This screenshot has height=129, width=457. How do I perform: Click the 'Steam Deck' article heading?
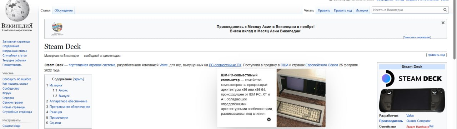click(x=62, y=46)
